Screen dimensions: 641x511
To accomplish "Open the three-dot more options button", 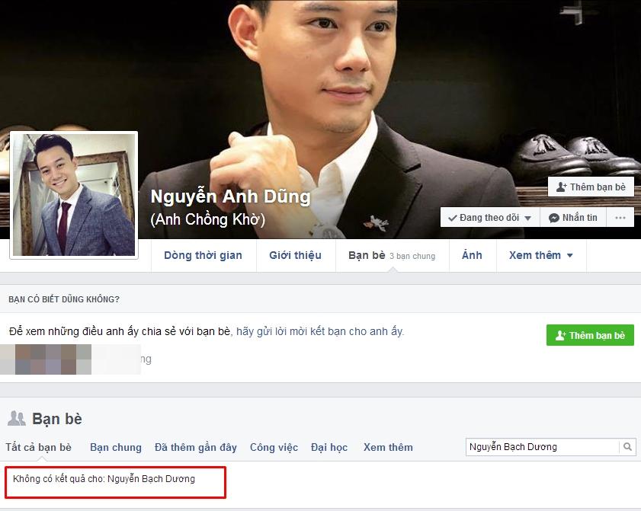I will click(x=620, y=218).
